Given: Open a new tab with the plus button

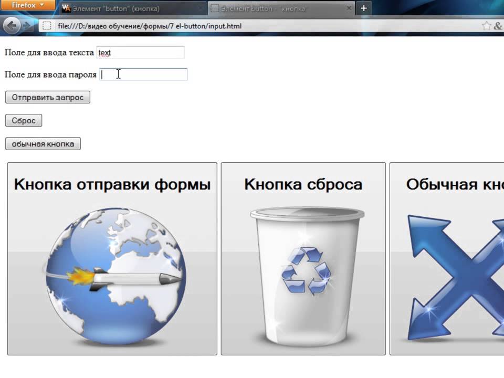Looking at the screenshot, I should pyautogui.click(x=363, y=8).
